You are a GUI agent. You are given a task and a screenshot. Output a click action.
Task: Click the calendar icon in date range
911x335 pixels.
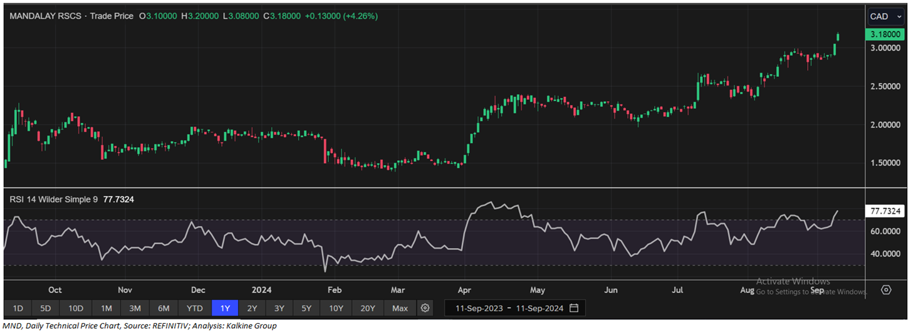574,308
